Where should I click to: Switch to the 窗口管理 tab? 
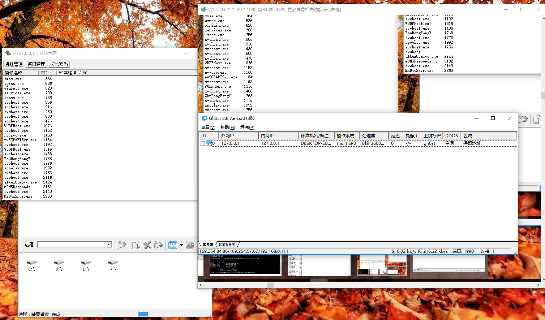[x=37, y=64]
